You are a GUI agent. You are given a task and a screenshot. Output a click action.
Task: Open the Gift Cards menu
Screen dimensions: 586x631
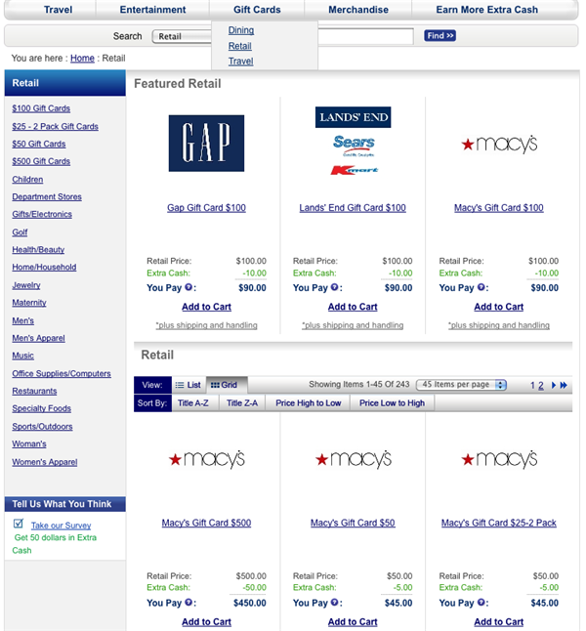tap(257, 10)
